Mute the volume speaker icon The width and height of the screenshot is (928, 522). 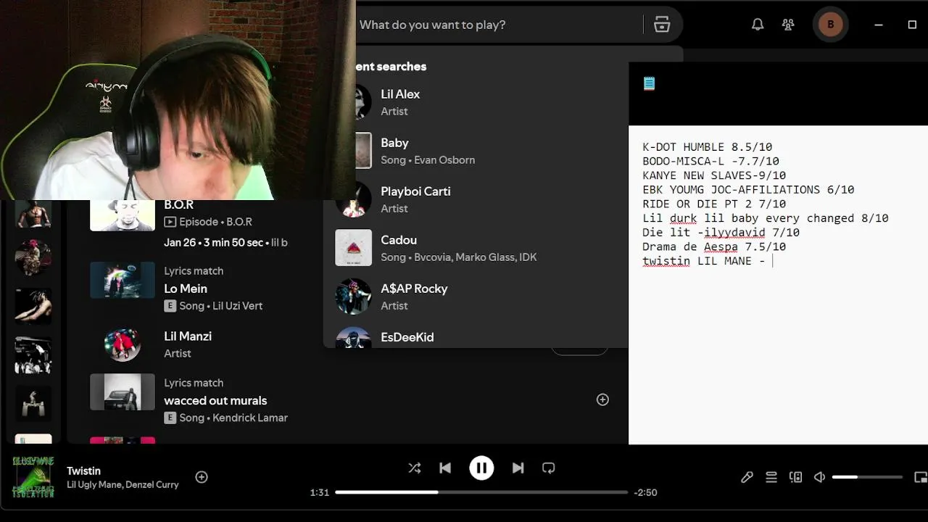819,477
